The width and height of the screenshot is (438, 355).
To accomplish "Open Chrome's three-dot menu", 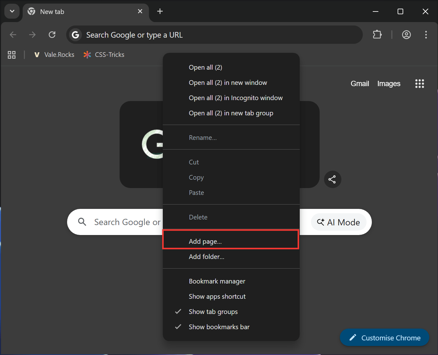I will [x=426, y=35].
